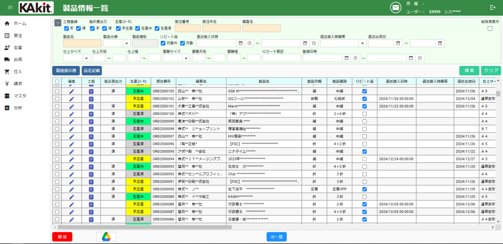Click the logout icon at top right
Screen dimensions: 503x244
(x=492, y=8)
